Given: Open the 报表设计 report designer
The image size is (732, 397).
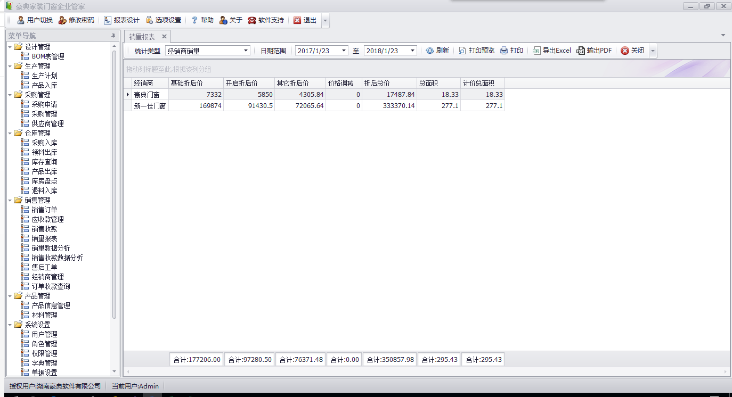Looking at the screenshot, I should (121, 20).
